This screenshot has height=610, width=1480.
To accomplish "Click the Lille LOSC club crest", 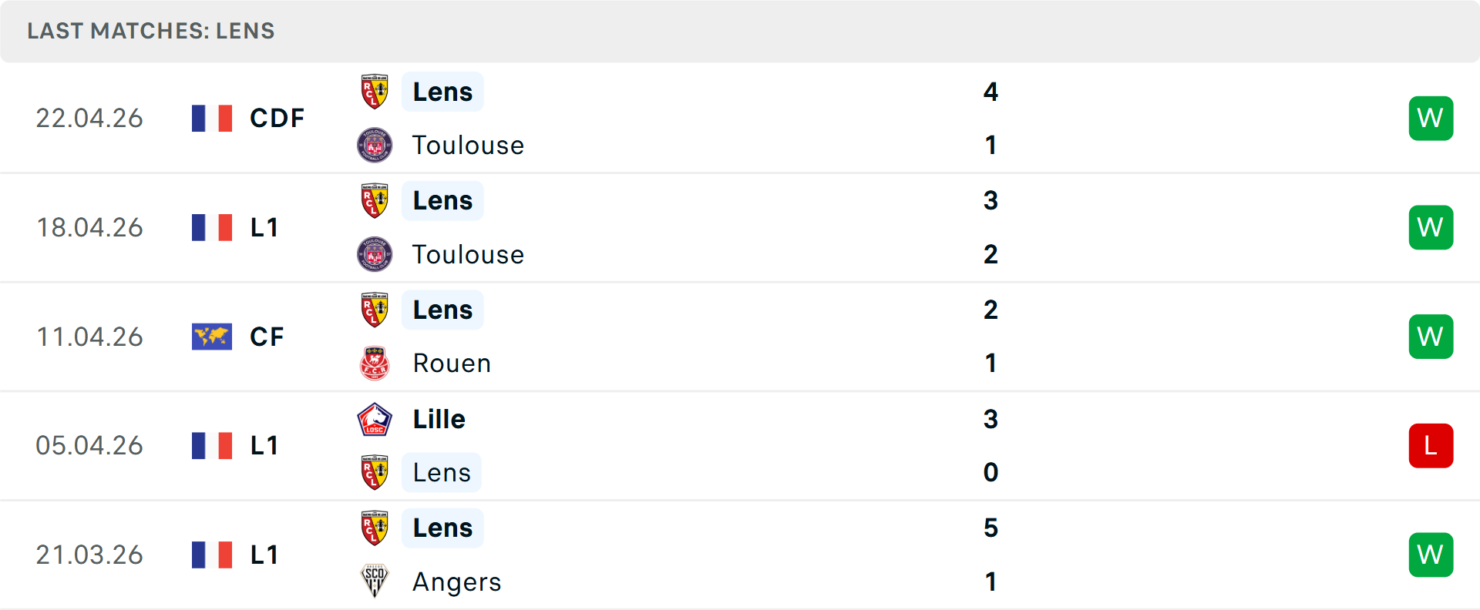I will [375, 420].
